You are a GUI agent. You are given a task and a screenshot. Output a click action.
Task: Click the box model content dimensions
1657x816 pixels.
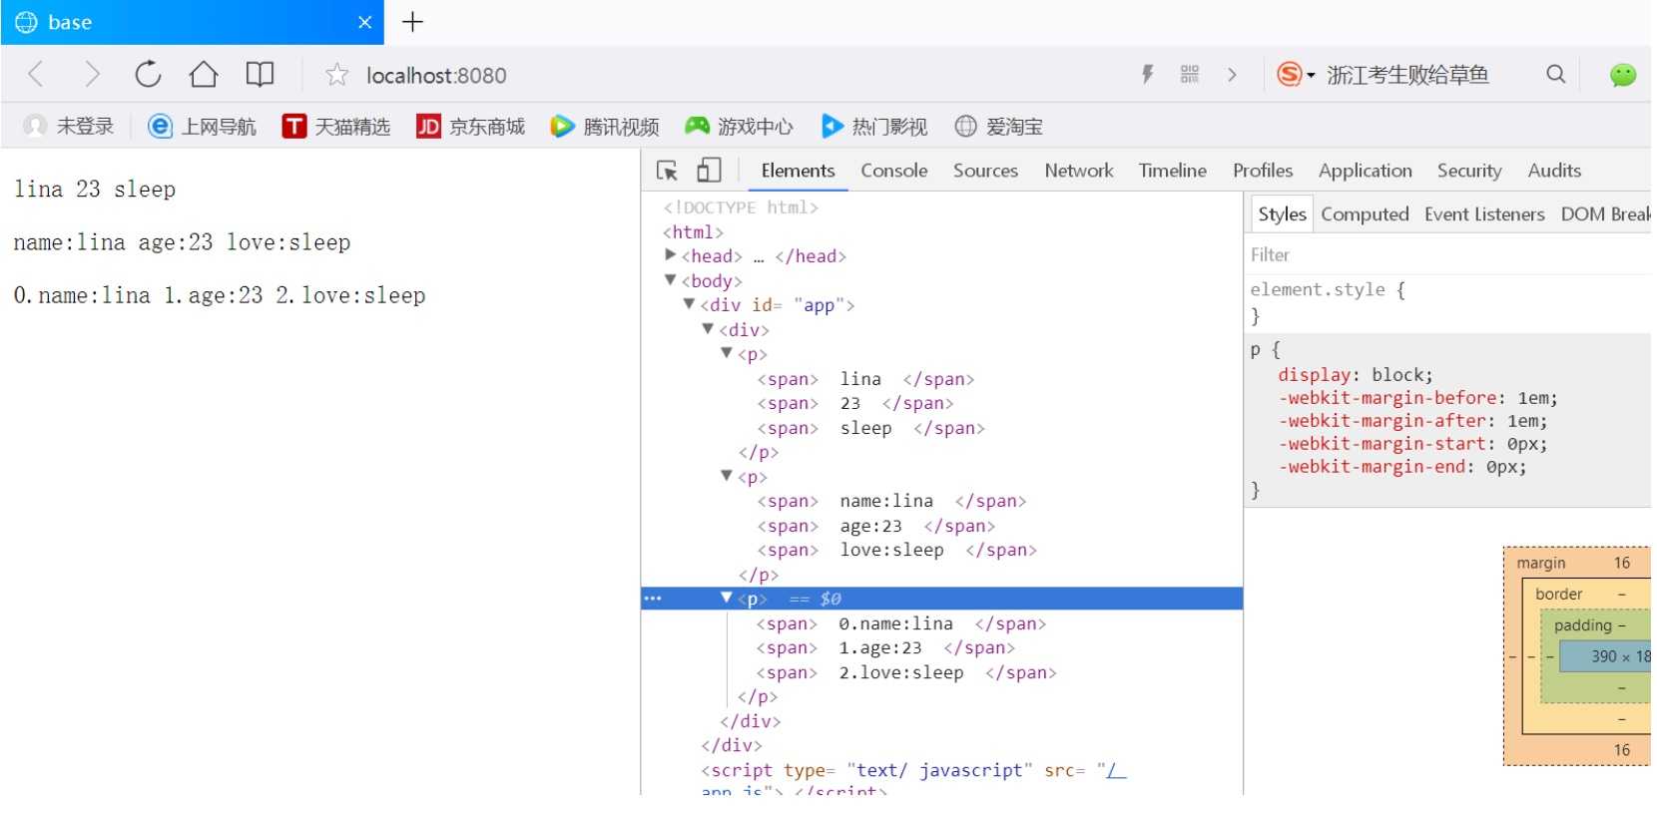click(1619, 656)
